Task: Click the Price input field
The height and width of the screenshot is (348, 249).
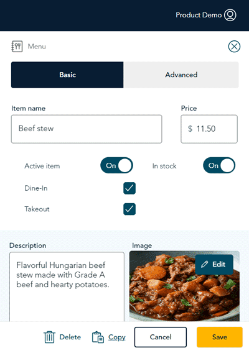Action: click(209, 129)
